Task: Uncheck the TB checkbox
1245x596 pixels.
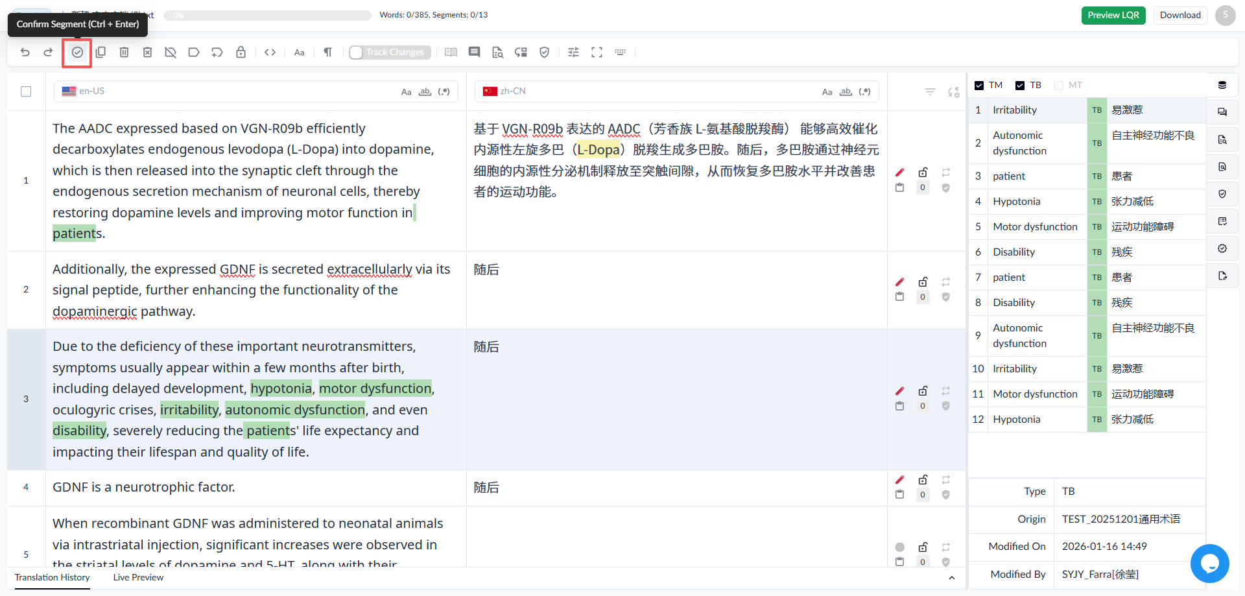Action: pyautogui.click(x=1020, y=86)
